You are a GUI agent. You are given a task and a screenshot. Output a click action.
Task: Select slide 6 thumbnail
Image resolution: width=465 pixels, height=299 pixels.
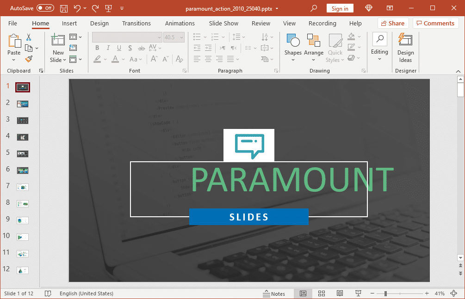coord(23,170)
